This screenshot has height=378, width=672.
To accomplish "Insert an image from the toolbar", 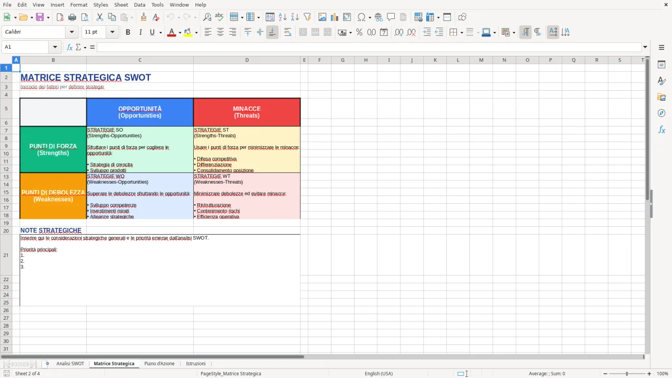I will (x=323, y=17).
